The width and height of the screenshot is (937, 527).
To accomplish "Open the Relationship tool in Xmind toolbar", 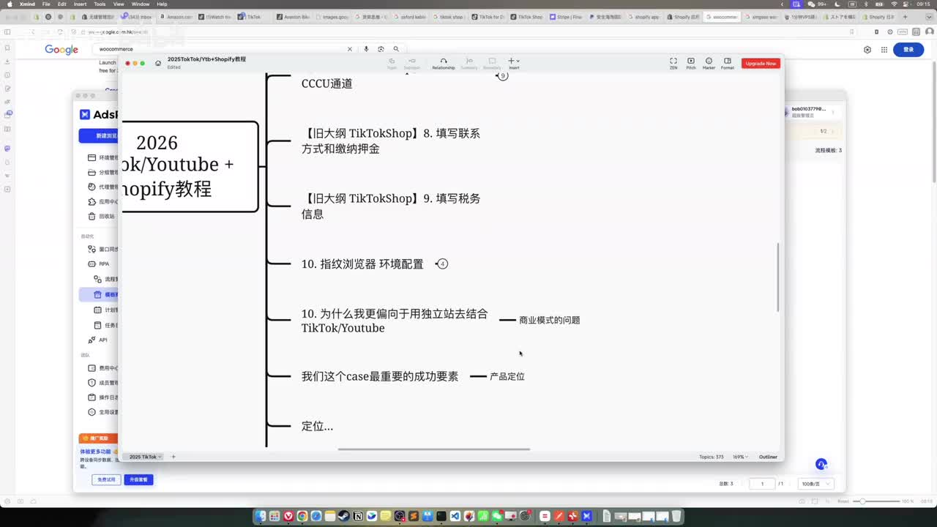I will tap(443, 64).
